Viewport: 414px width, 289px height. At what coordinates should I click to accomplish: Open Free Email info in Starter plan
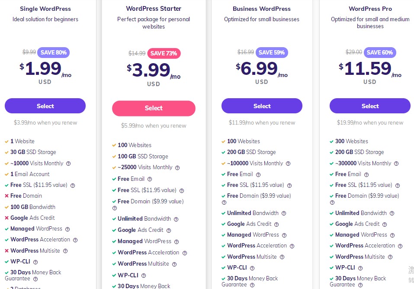tap(150, 179)
